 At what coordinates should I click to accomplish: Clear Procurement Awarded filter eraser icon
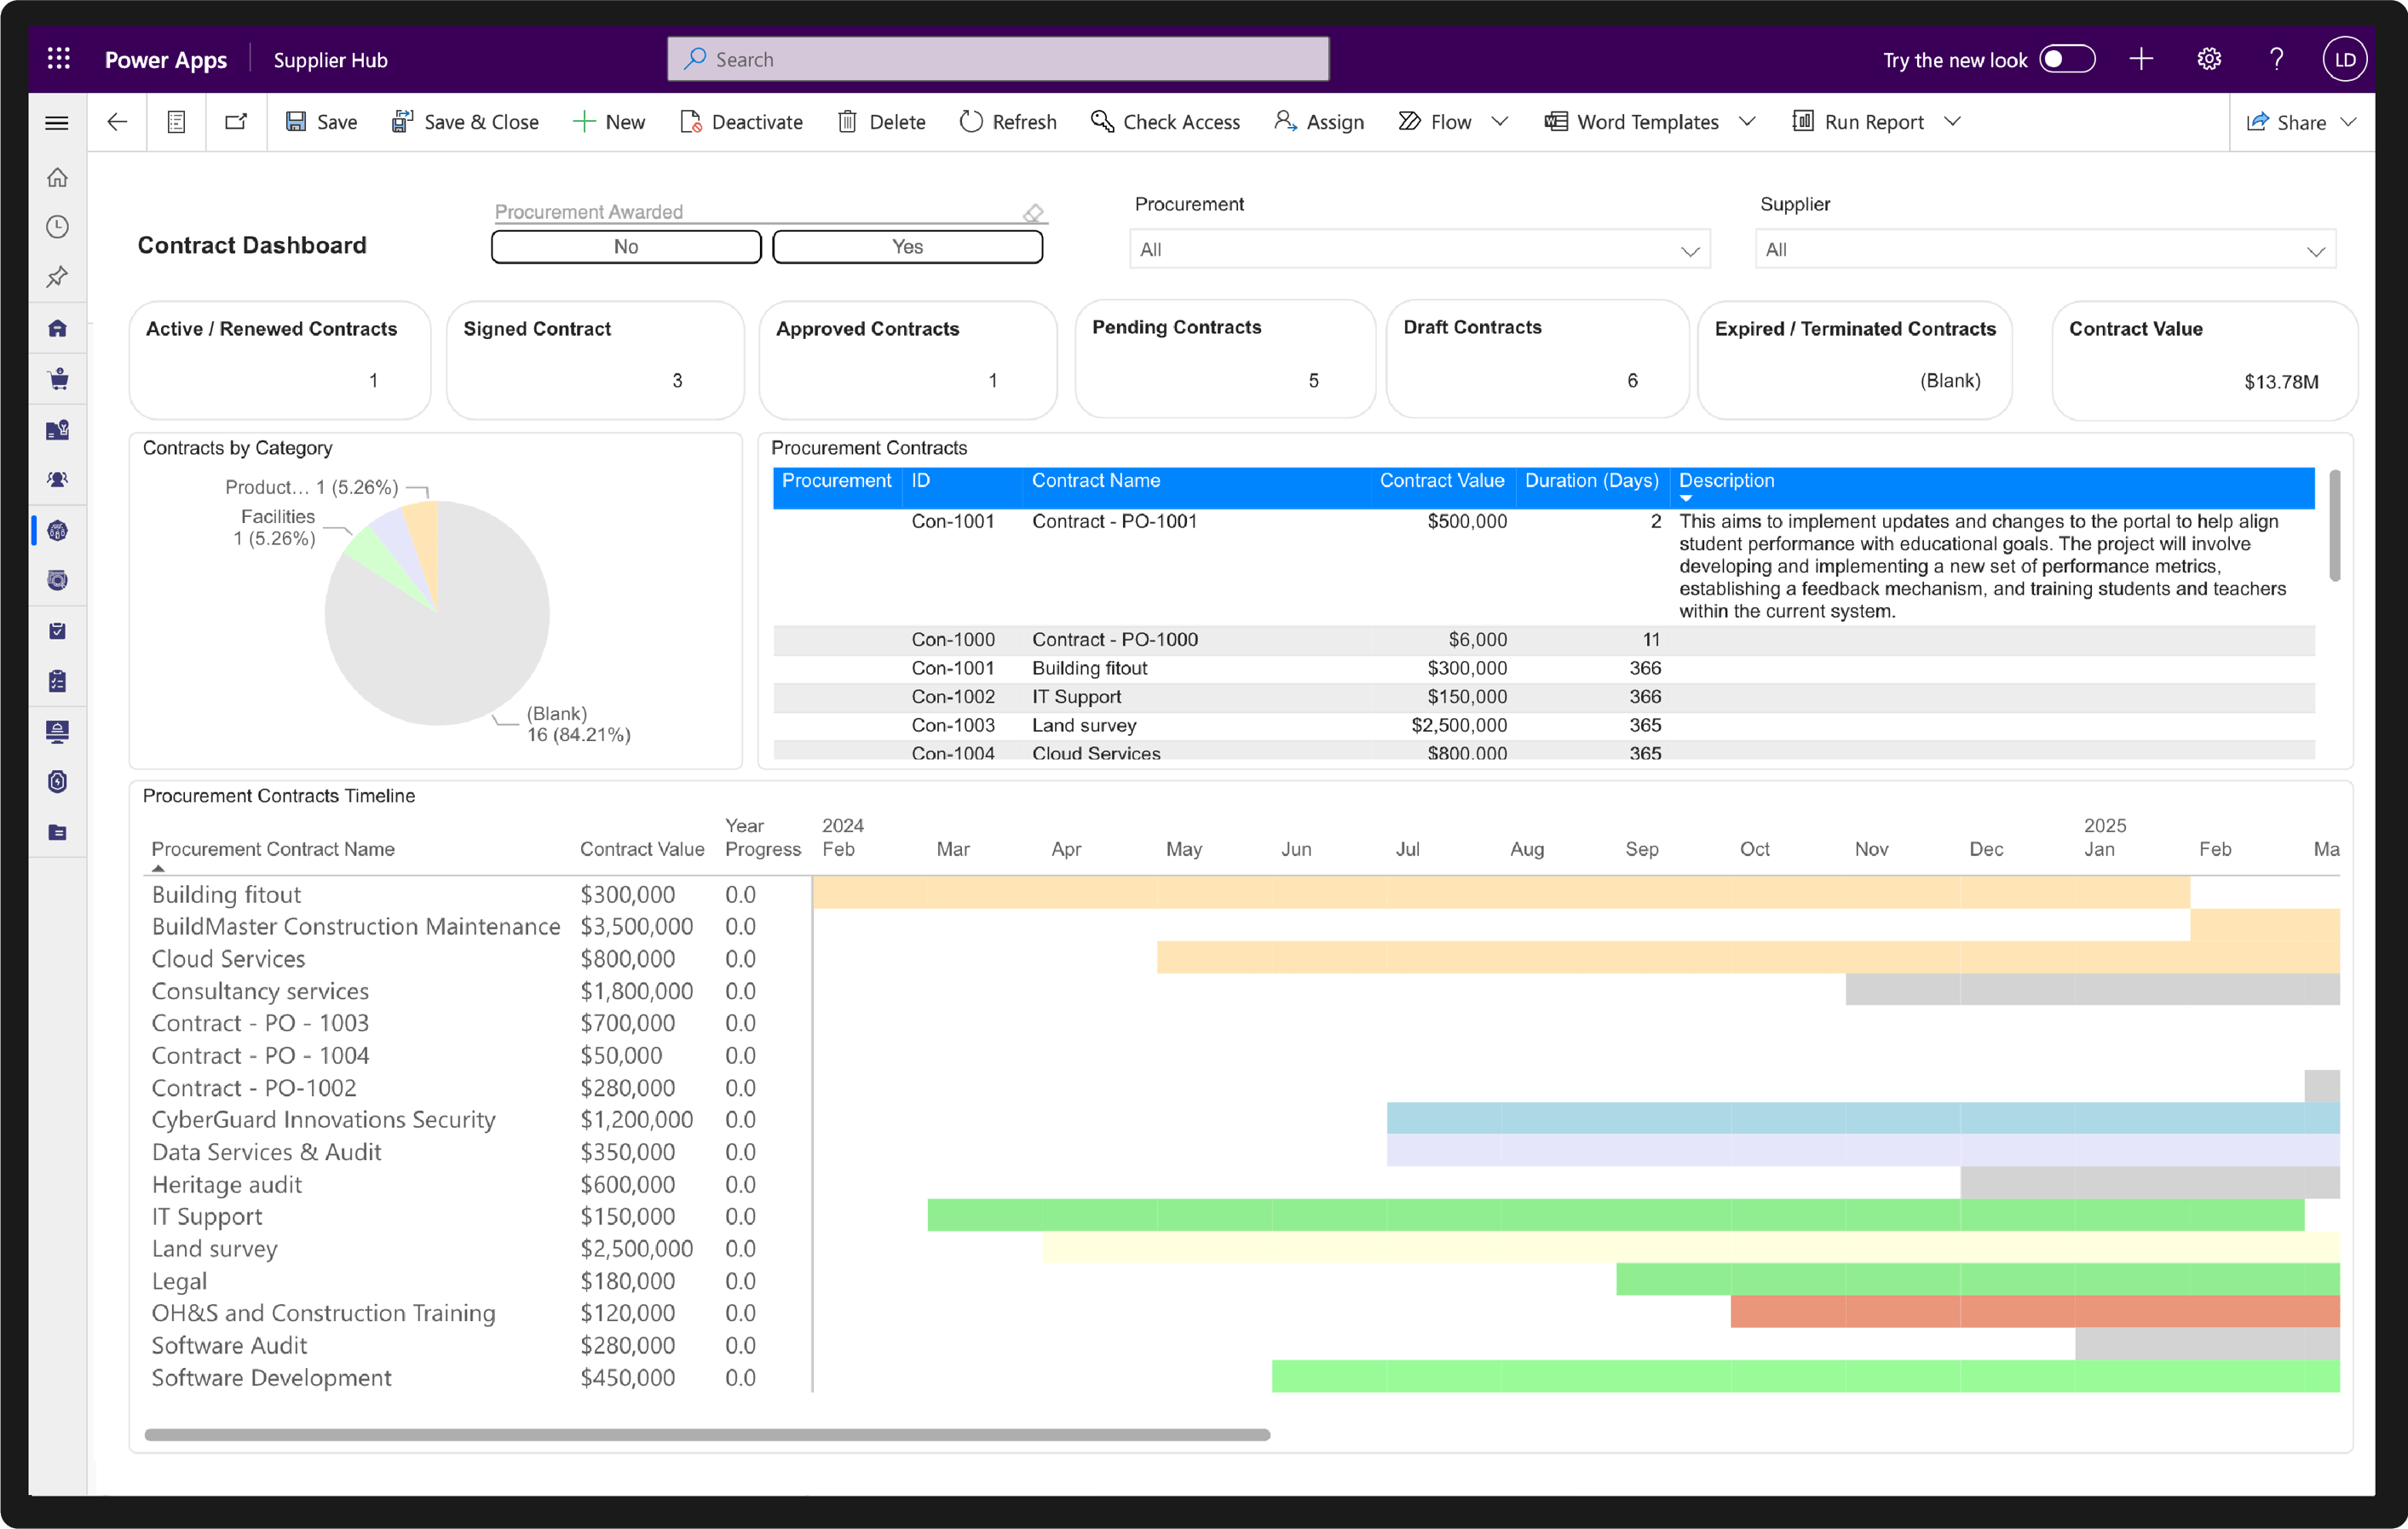tap(1033, 212)
